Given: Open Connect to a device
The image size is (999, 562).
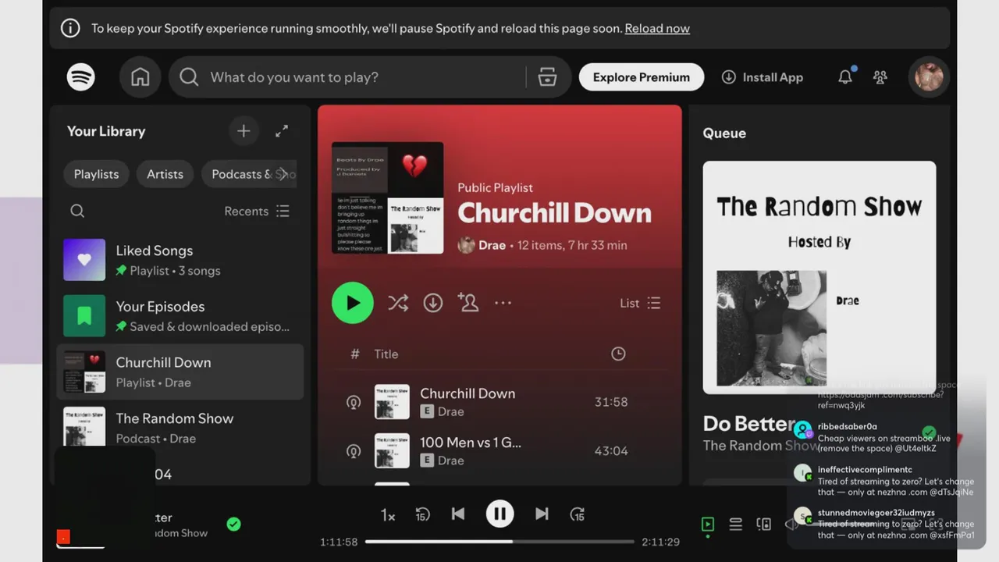Looking at the screenshot, I should 764,525.
